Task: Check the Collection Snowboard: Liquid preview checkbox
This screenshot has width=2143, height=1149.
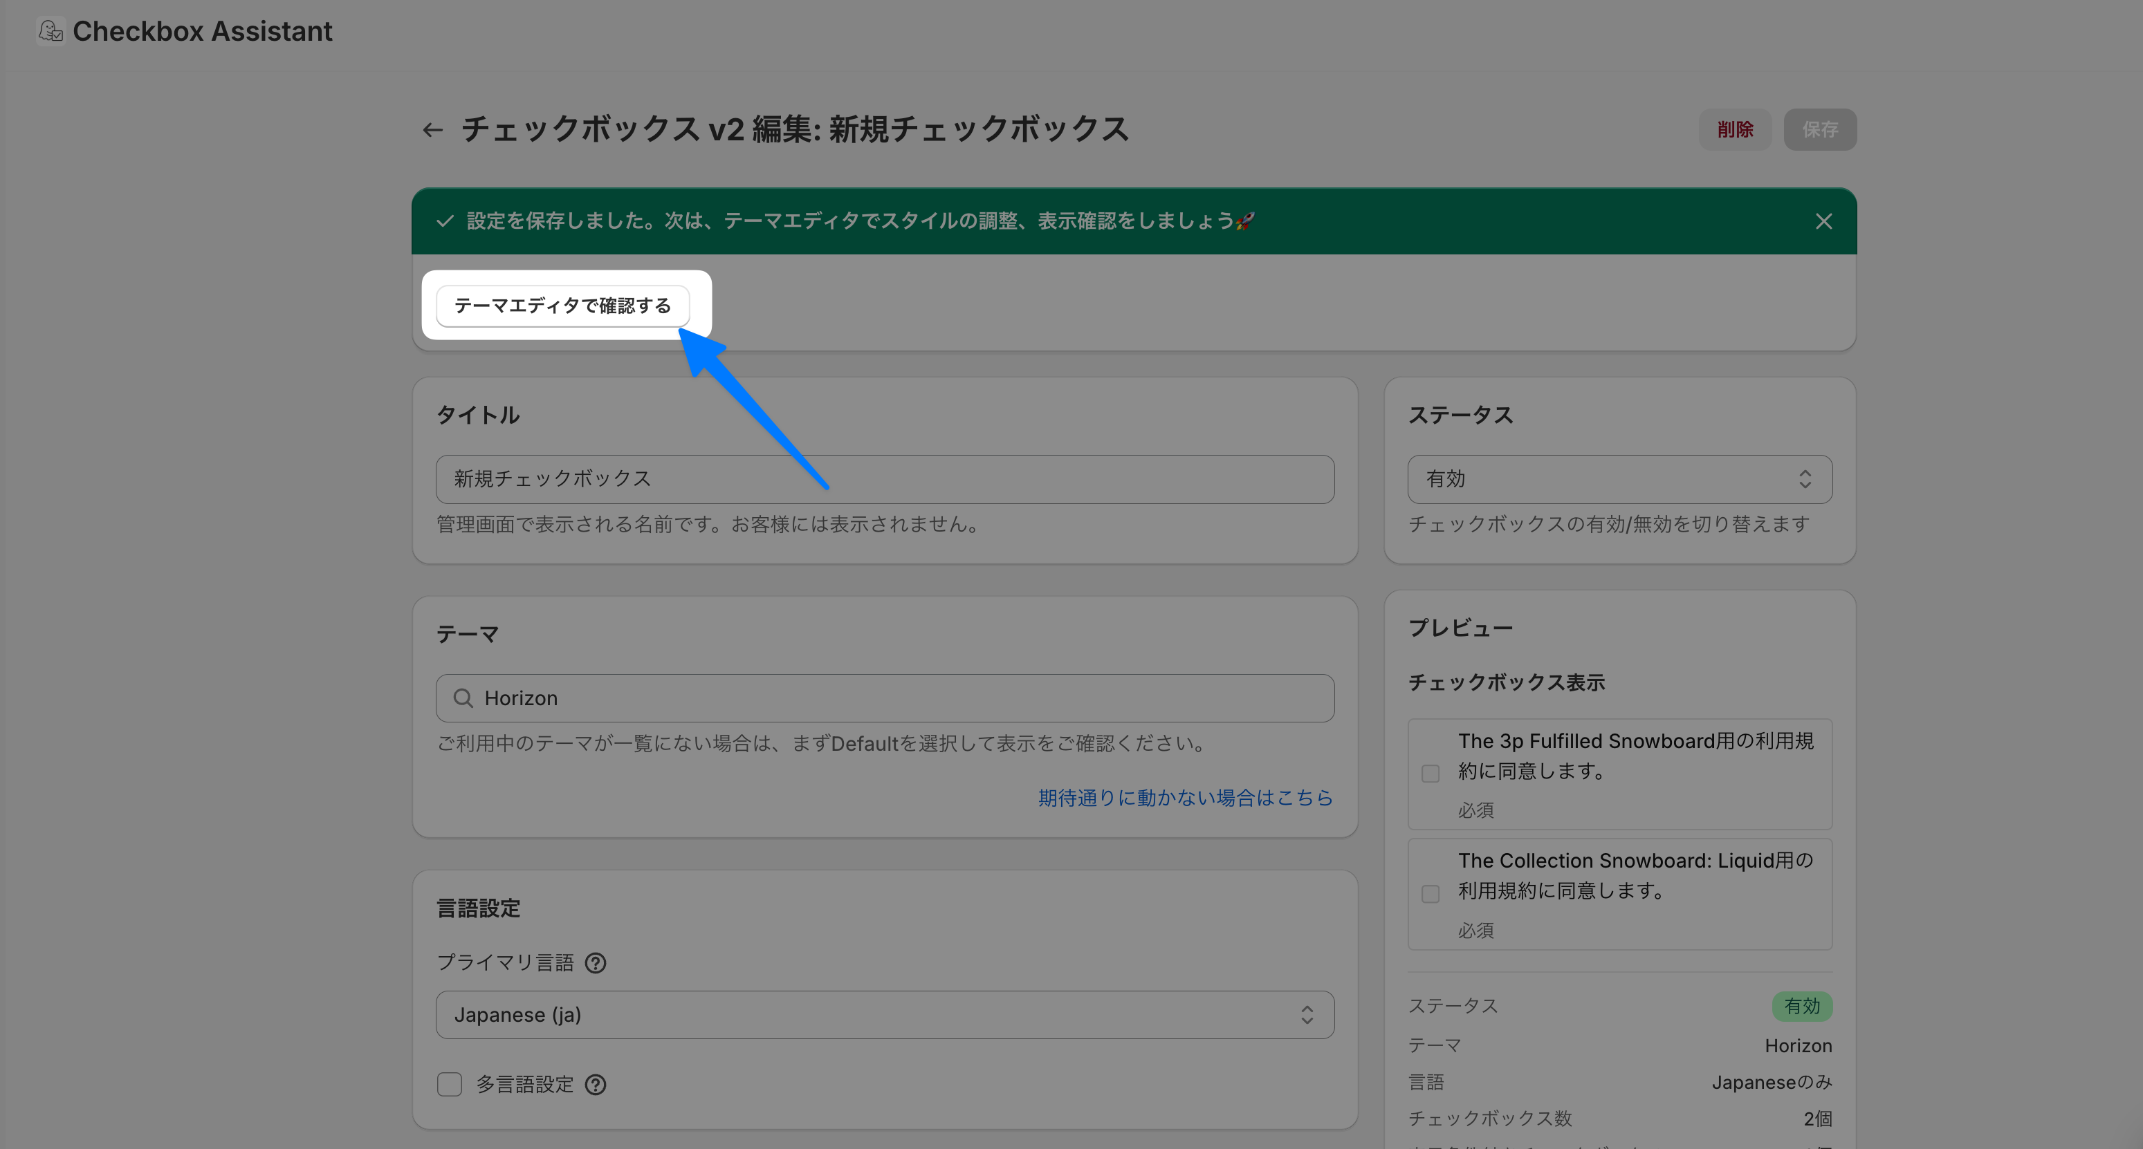Action: (x=1431, y=894)
